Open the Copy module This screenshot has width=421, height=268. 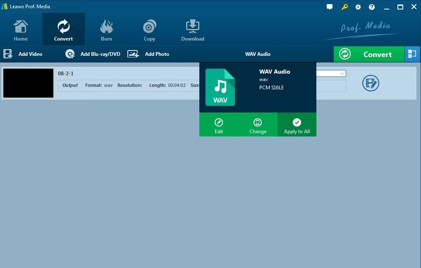pyautogui.click(x=149, y=29)
